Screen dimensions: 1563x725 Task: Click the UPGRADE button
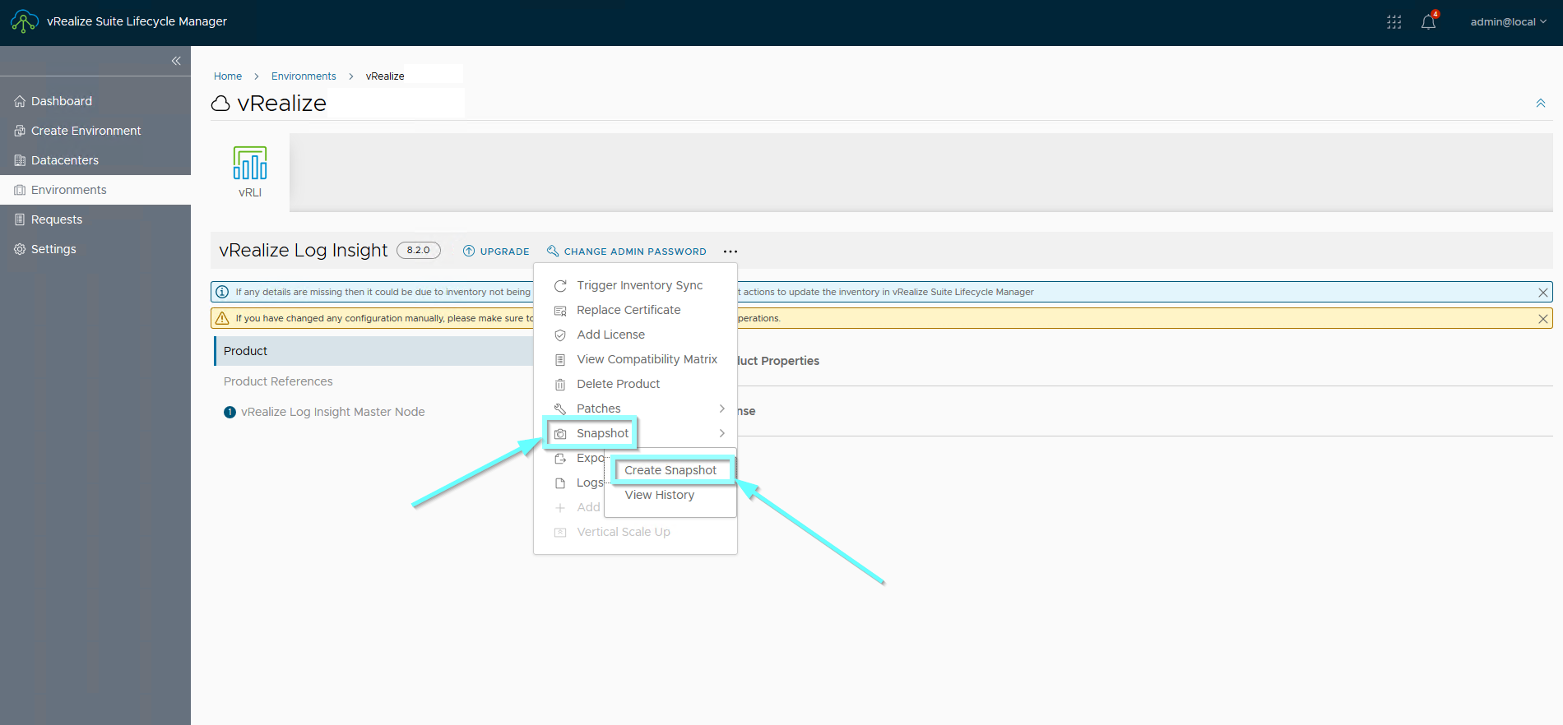coord(496,252)
